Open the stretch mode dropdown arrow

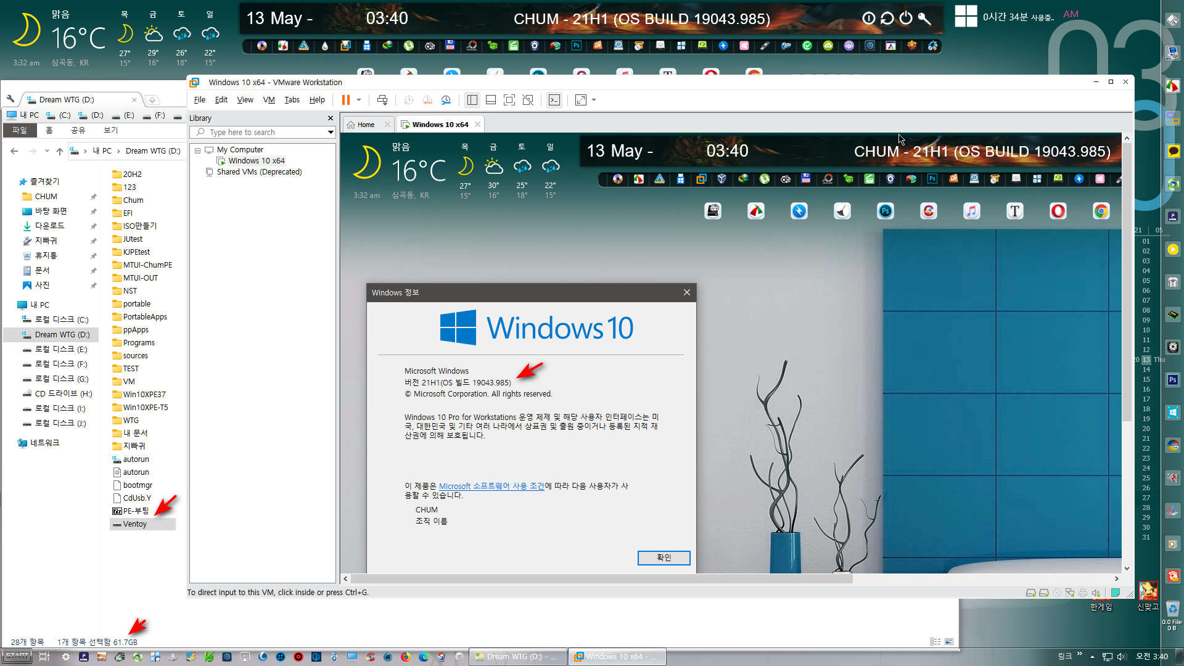594,100
